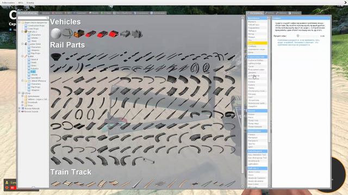Spawn the black funnel rail part
Screen dimensions: 348x195
[x=55, y=57]
